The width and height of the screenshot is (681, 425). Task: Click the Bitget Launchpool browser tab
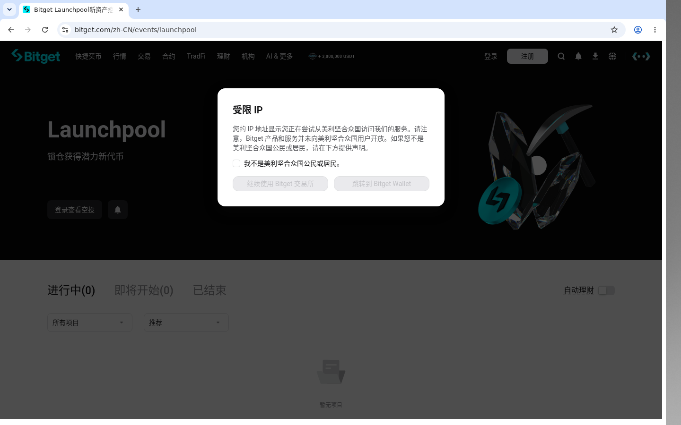click(73, 9)
